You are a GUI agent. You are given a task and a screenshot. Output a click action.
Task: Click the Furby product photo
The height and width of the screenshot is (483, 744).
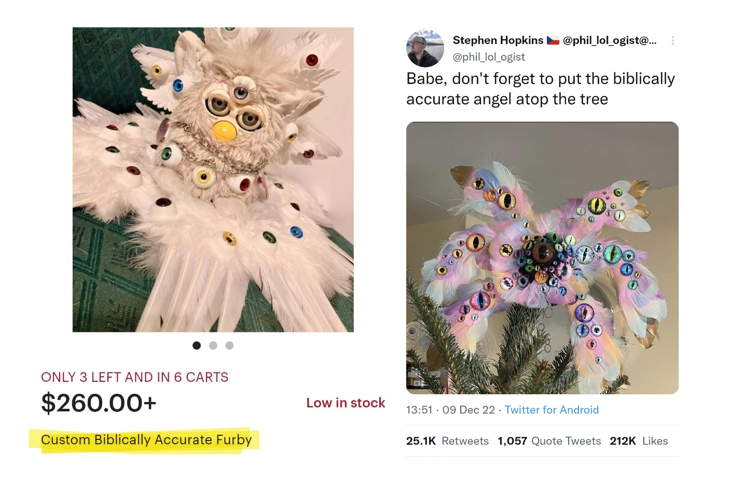[213, 179]
